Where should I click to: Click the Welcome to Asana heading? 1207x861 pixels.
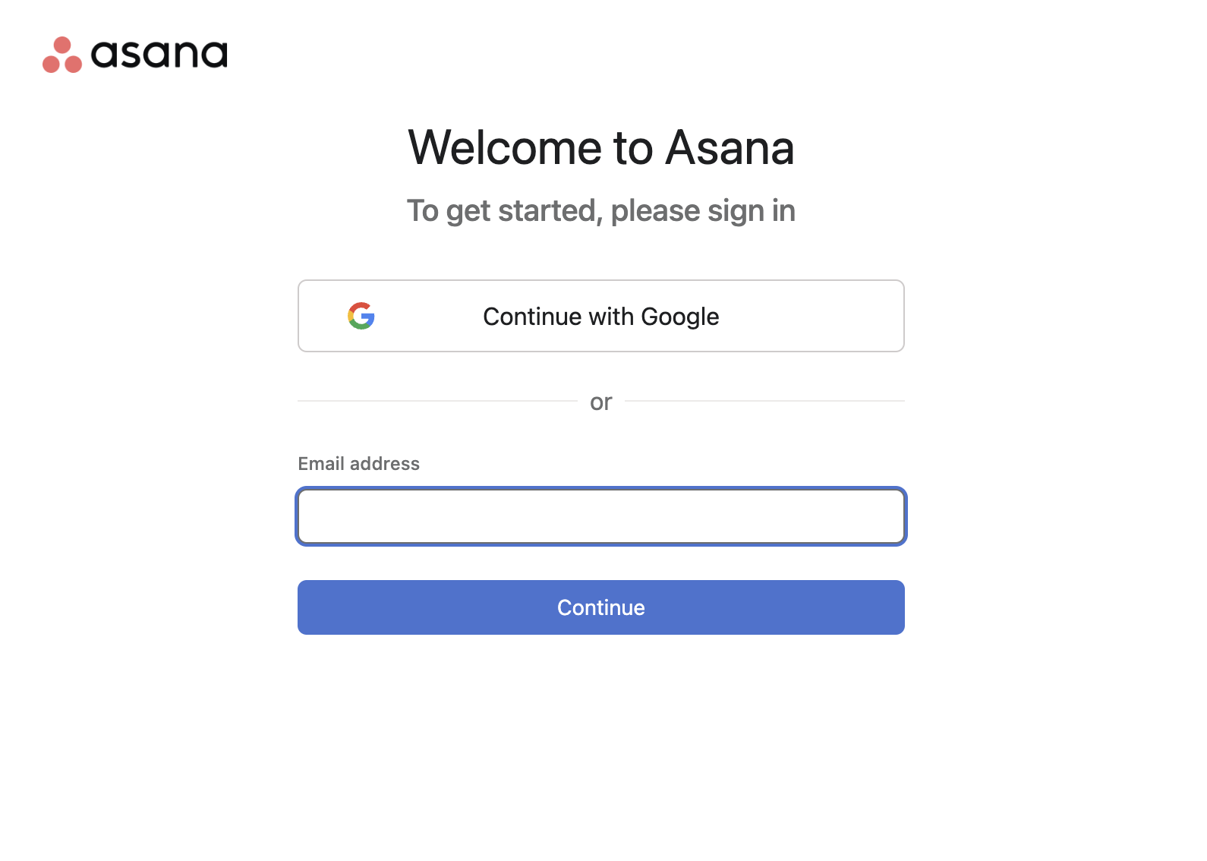pos(601,147)
